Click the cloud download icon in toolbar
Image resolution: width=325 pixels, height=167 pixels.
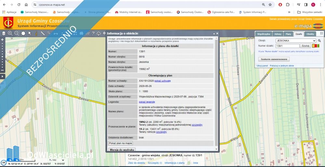pos(99,33)
